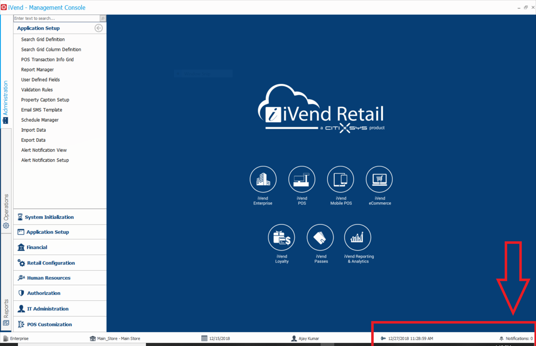This screenshot has width=536, height=346.
Task: Select Export Data
Action: (33, 140)
